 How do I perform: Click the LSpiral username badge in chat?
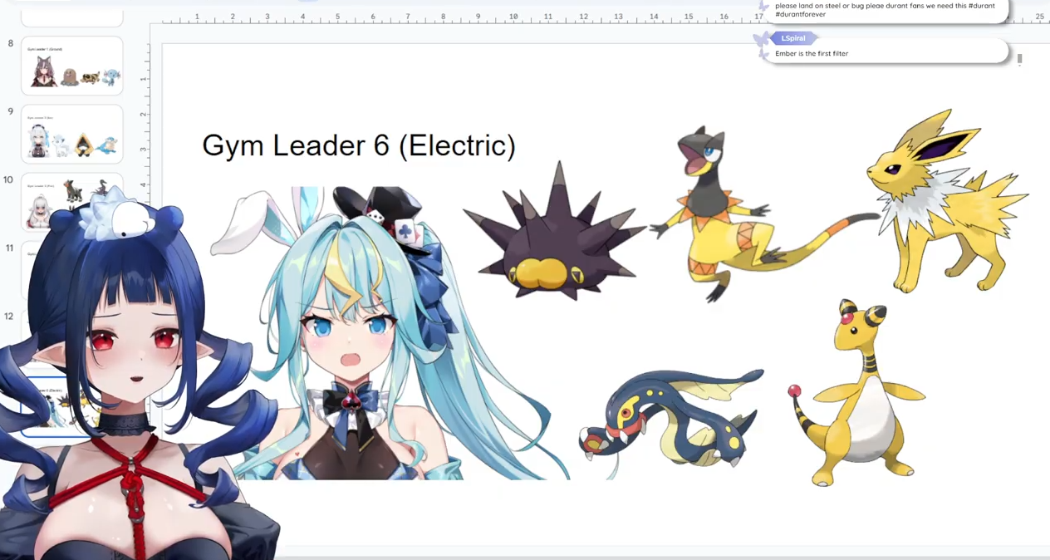point(794,38)
